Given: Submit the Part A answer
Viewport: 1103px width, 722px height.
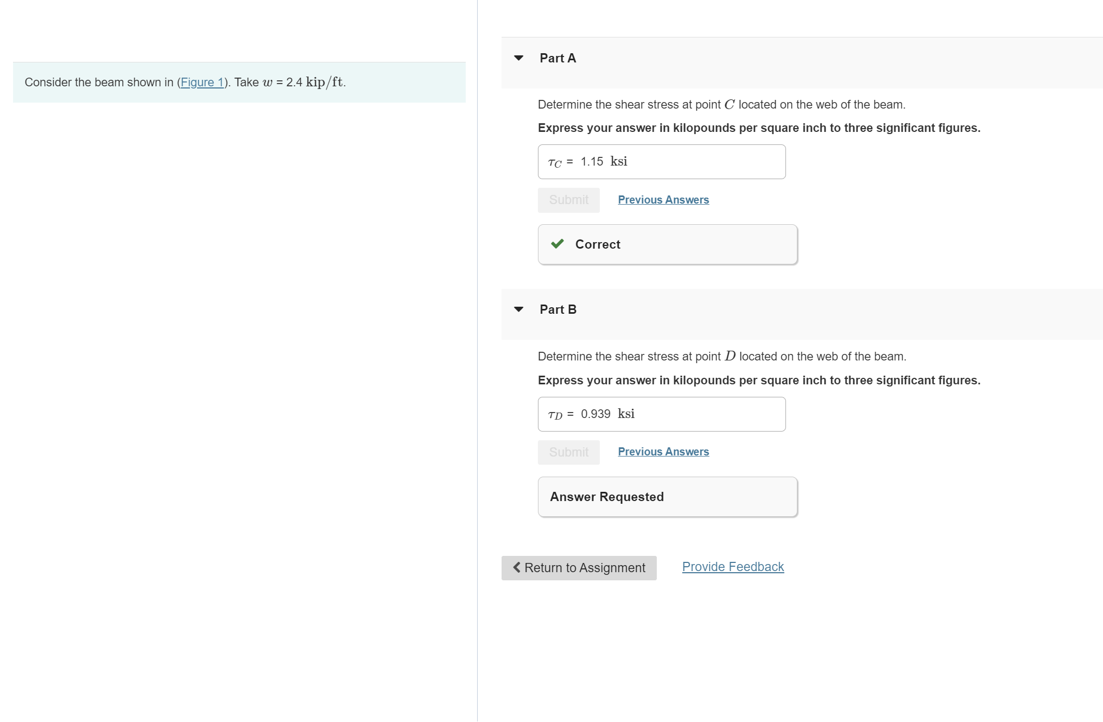Looking at the screenshot, I should click(568, 200).
